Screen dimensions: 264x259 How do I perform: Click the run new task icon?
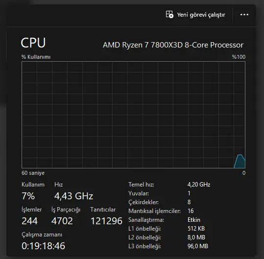point(169,14)
